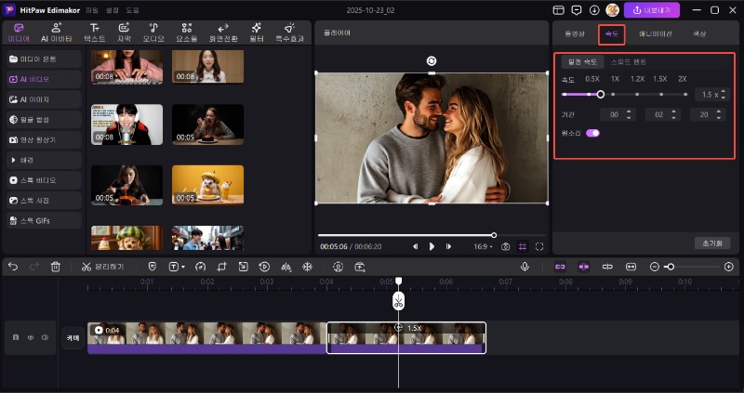
Task: Take a snapshot with the camera icon
Action: [505, 246]
